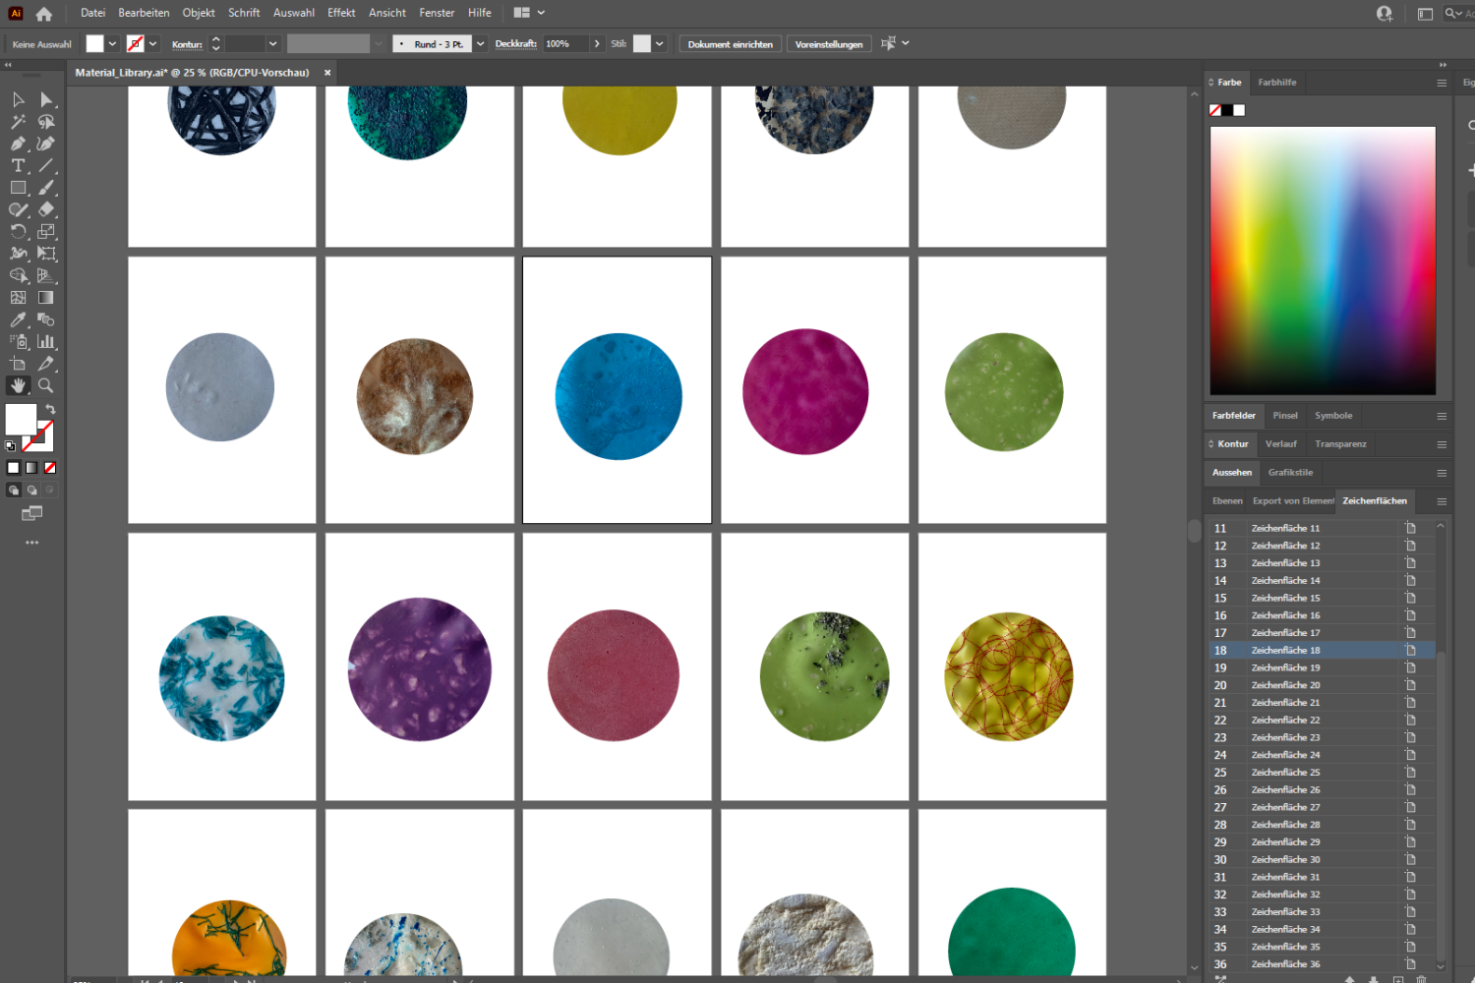1475x983 pixels.
Task: Select the Rotate tool
Action: click(18, 232)
